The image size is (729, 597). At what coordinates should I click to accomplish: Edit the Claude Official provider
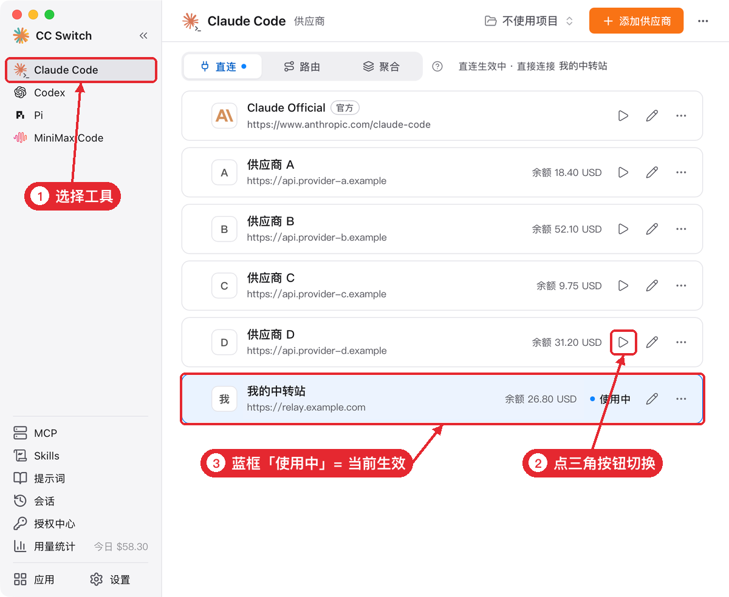(652, 116)
